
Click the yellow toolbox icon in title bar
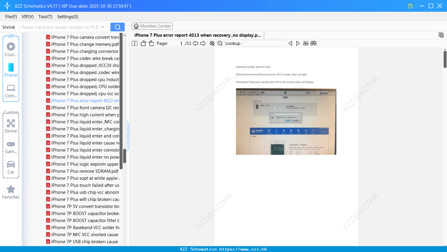410,6
